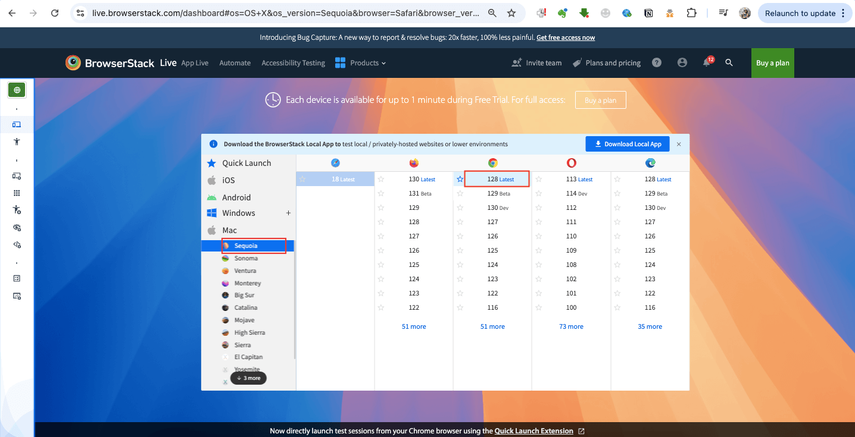Viewport: 855px width, 437px height.
Task: Click the media controls toolbar icon
Action: click(x=723, y=13)
